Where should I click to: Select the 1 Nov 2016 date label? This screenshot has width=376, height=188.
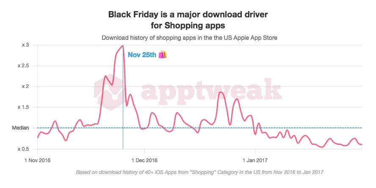[38, 160]
